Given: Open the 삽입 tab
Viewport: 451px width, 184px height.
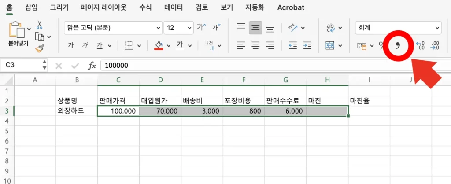Looking at the screenshot, I should pyautogui.click(x=31, y=7).
